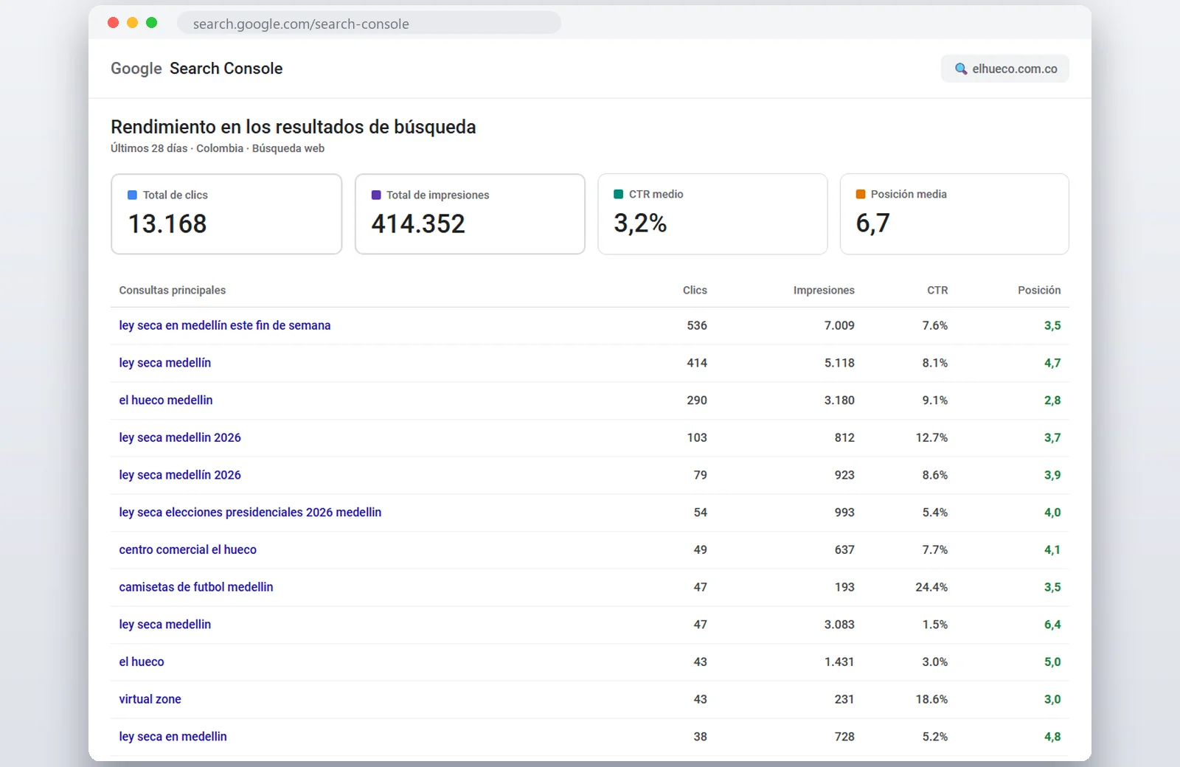Click the total clicks value 13.168
Viewport: 1180px width, 767px height.
[167, 223]
